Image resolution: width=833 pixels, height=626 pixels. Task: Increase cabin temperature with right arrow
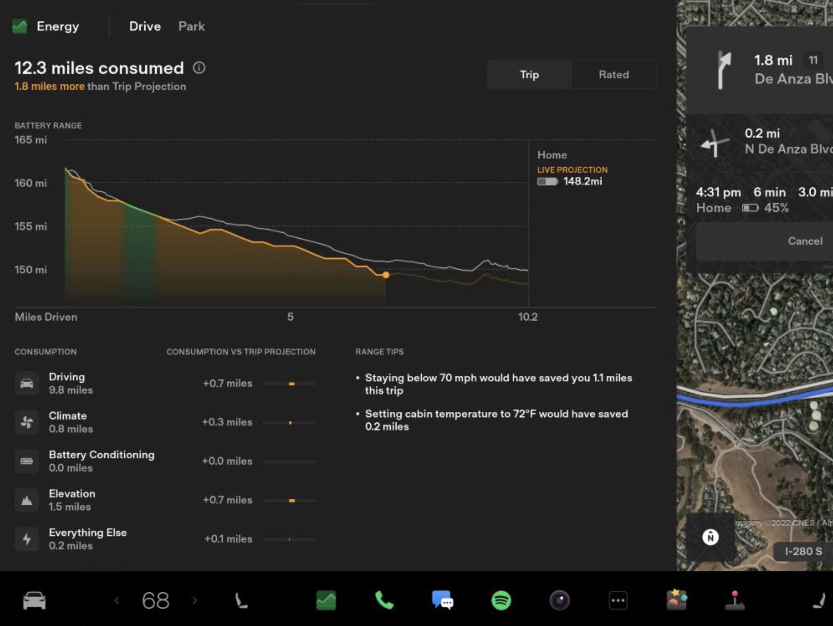195,600
